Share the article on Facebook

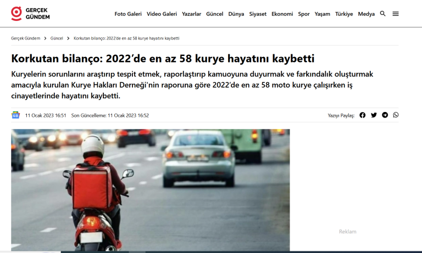pos(363,115)
